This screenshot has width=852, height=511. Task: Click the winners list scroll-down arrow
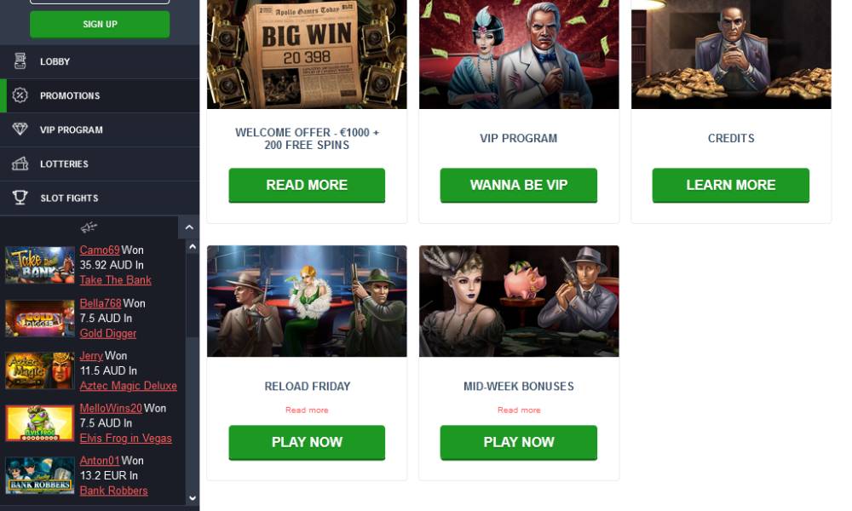(193, 497)
